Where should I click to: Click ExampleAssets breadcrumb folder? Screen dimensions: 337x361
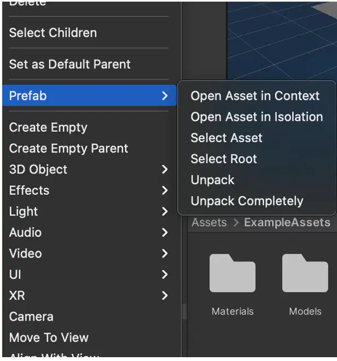click(287, 223)
